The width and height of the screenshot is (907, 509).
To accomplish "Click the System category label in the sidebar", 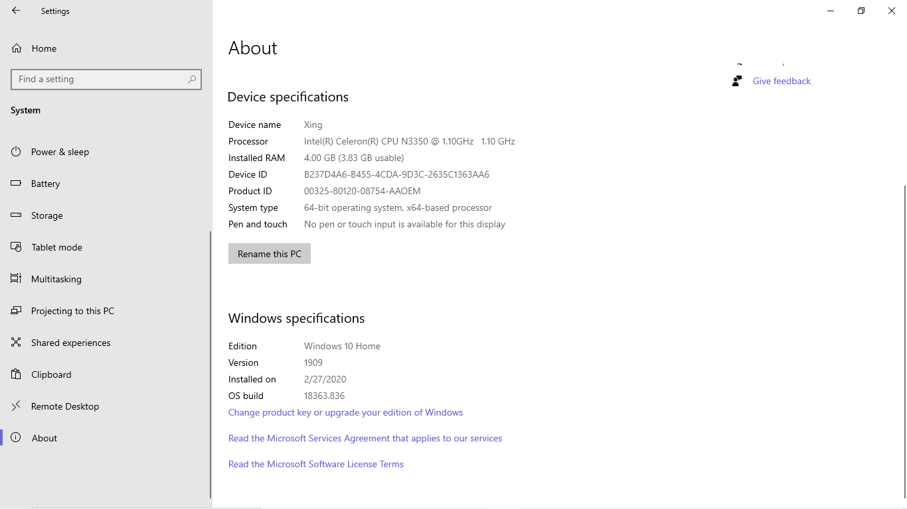I will [25, 110].
